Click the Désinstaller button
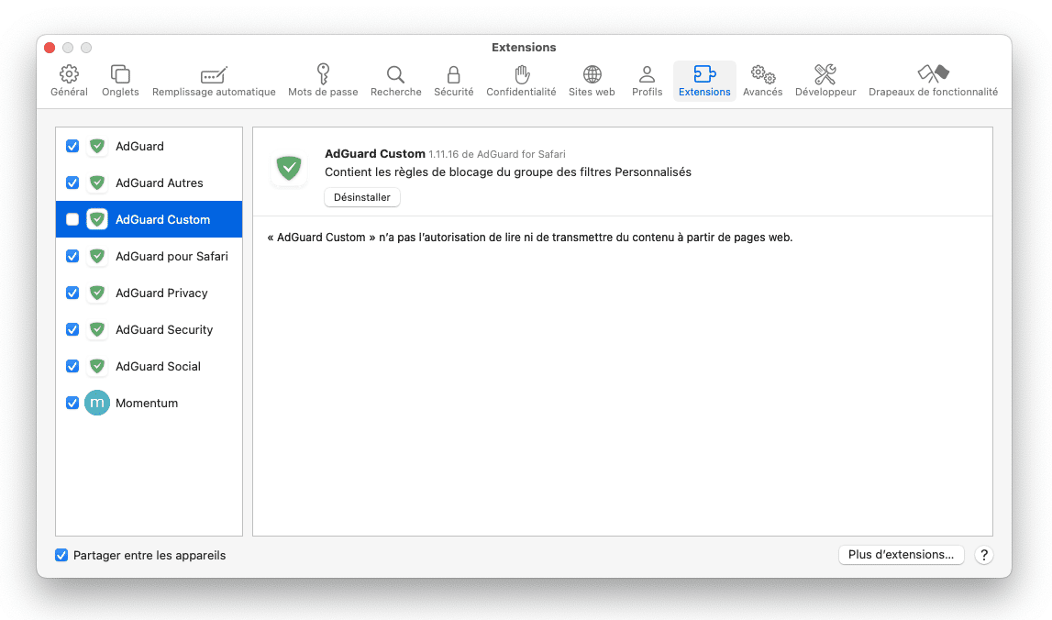Viewport: 1052px width, 620px height. [x=362, y=197]
